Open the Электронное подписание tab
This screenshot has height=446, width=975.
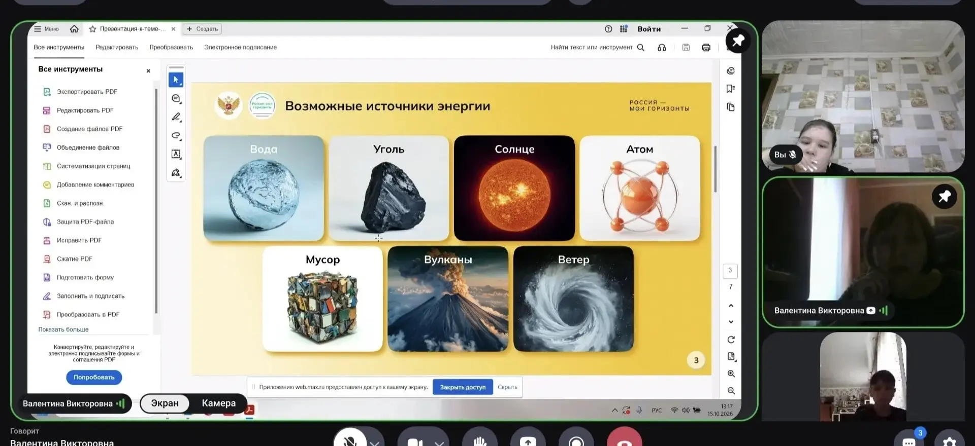pyautogui.click(x=240, y=47)
